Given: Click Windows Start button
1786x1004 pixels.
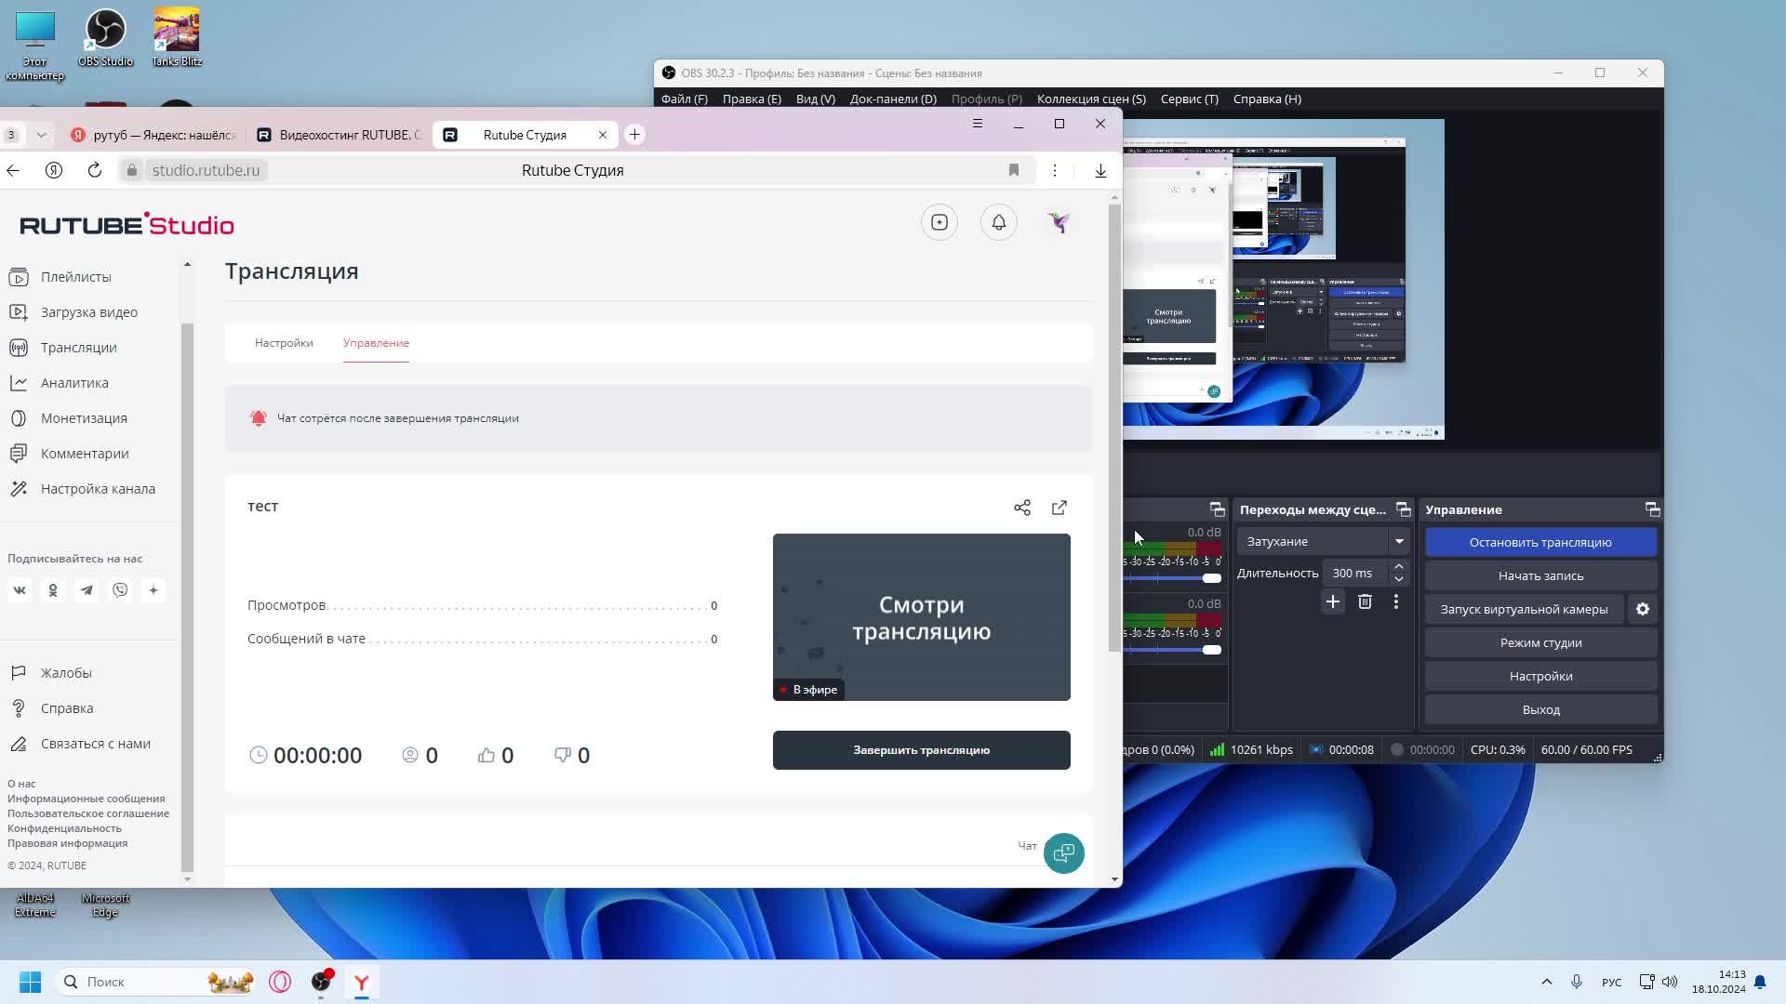Looking at the screenshot, I should (30, 982).
